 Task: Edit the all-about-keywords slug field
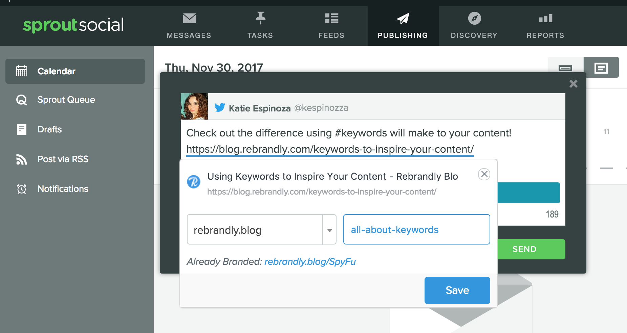(417, 230)
